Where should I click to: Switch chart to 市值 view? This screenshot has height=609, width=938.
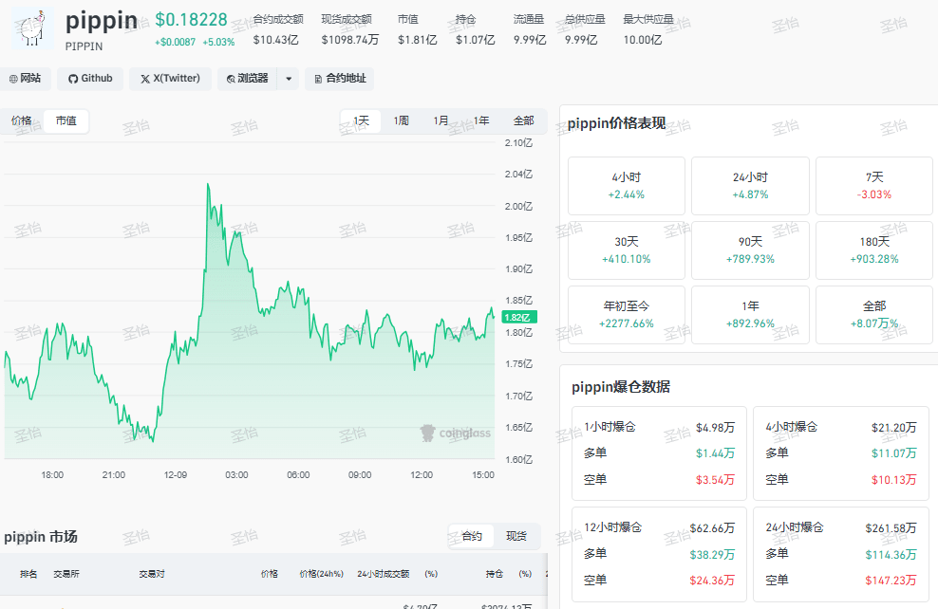pyautogui.click(x=66, y=120)
